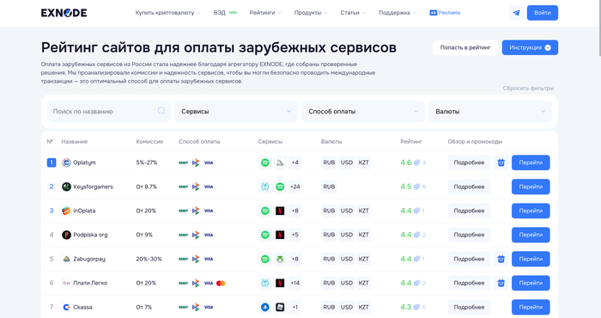The height and width of the screenshot is (318, 601).
Task: Click SBP payment icon in Podpiska org row
Action: pyautogui.click(x=196, y=235)
